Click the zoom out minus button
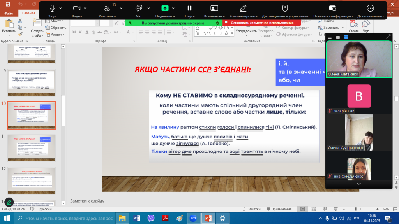399x224 pixels. [x=344, y=209]
